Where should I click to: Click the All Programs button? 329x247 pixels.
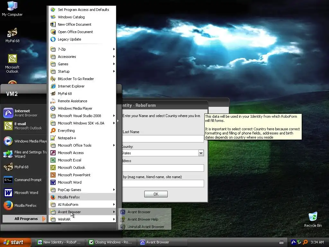24,219
